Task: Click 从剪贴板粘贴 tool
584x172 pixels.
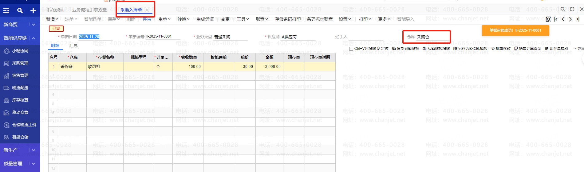Action: 436,49
